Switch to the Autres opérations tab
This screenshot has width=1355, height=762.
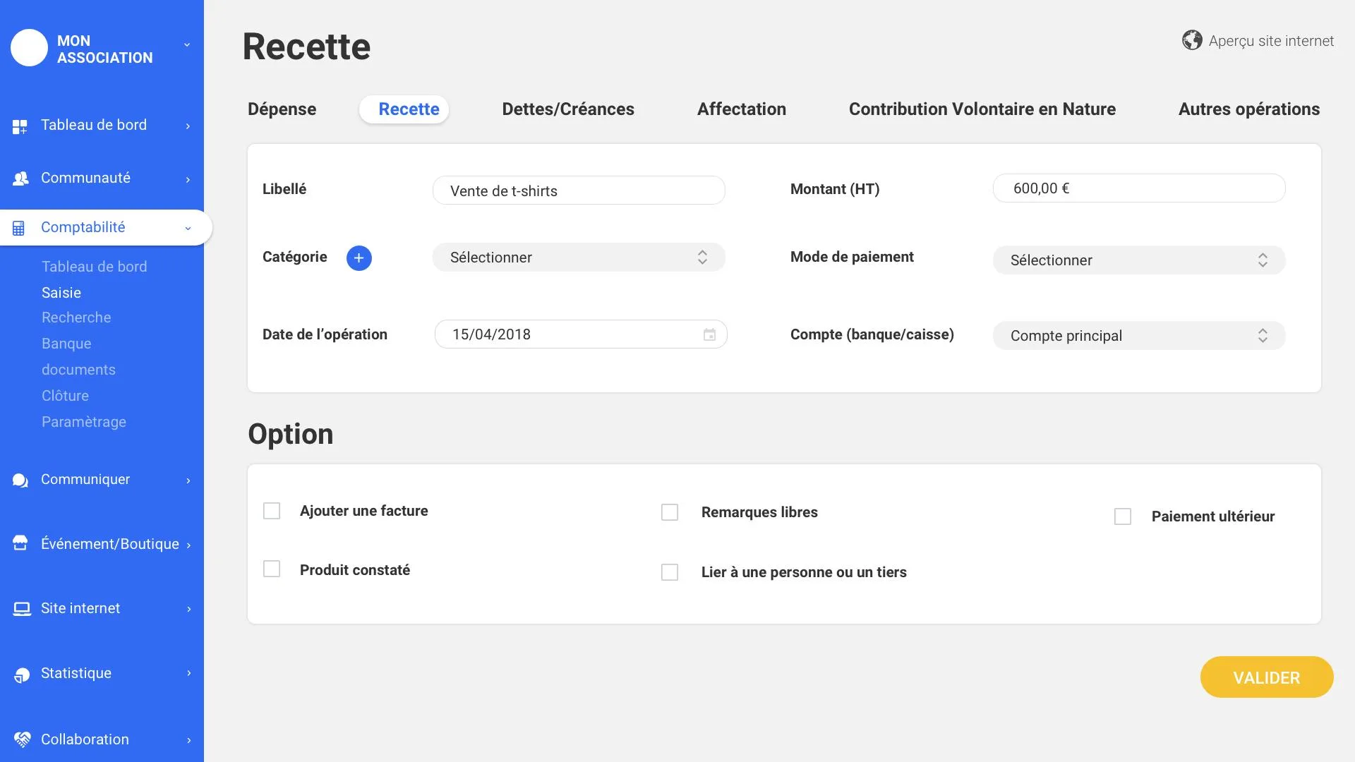tap(1249, 109)
